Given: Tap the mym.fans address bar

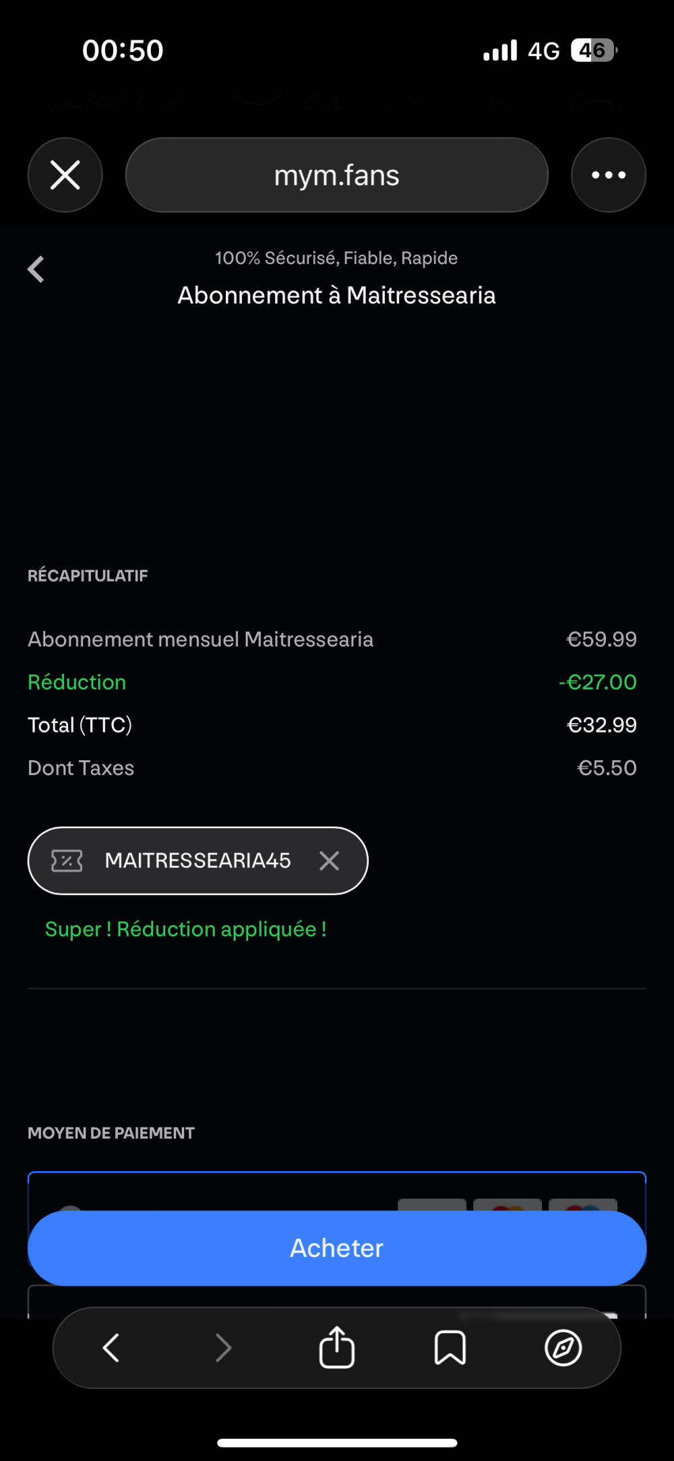Looking at the screenshot, I should pos(336,175).
